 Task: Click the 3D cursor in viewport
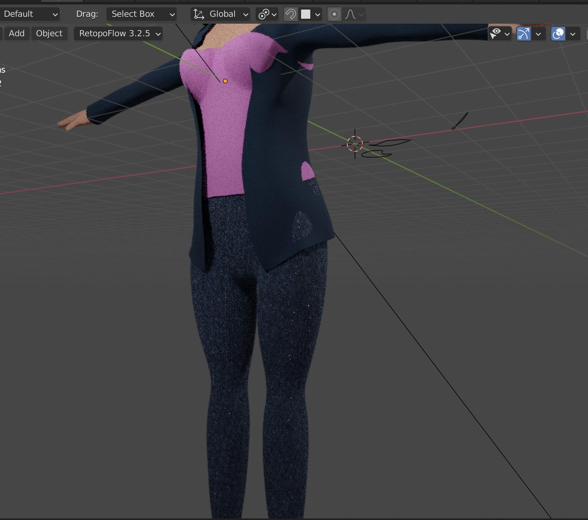[355, 144]
